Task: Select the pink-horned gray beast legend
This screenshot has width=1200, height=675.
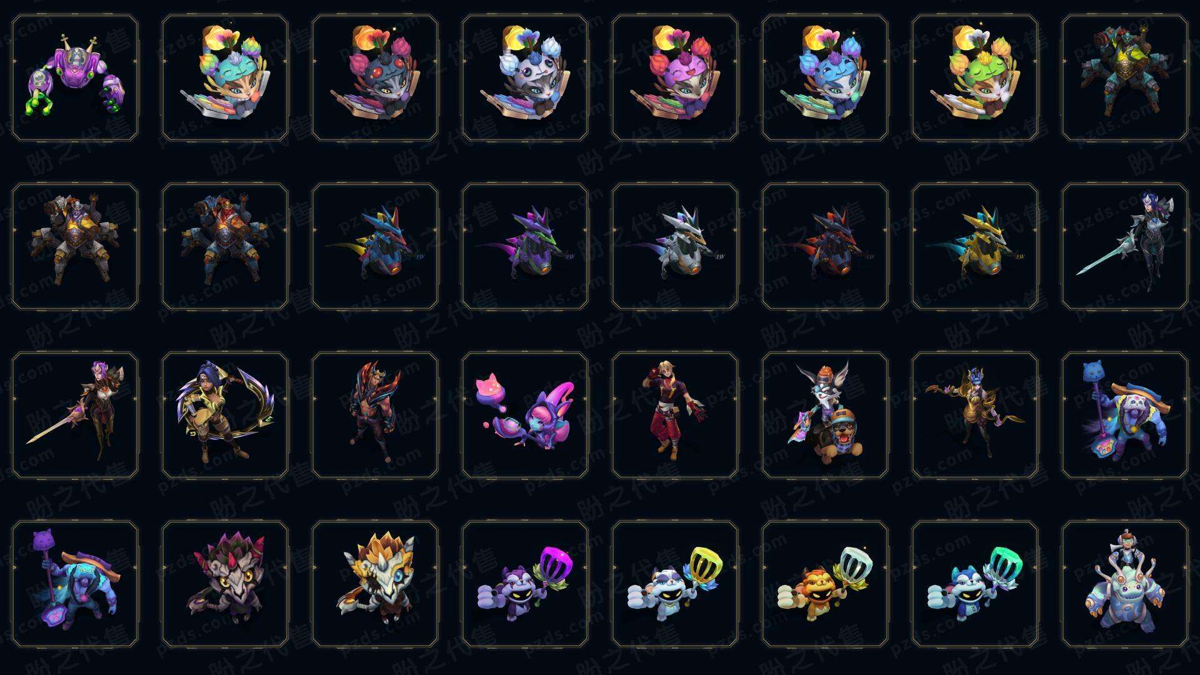Action: point(225,584)
